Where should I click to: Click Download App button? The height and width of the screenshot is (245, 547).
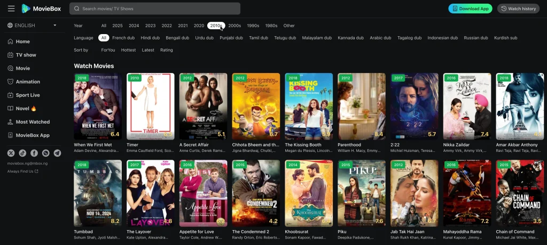tap(470, 9)
